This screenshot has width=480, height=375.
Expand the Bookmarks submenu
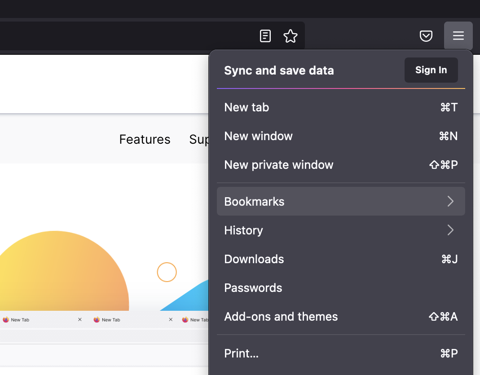[254, 202]
